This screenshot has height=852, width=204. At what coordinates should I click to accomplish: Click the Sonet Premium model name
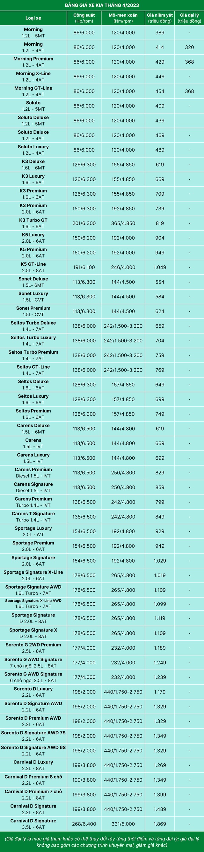coord(33,308)
